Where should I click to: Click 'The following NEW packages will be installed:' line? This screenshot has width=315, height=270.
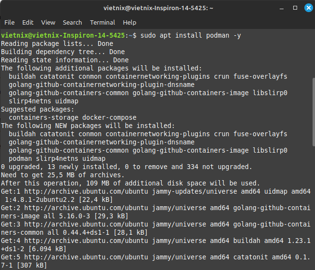click(88, 126)
